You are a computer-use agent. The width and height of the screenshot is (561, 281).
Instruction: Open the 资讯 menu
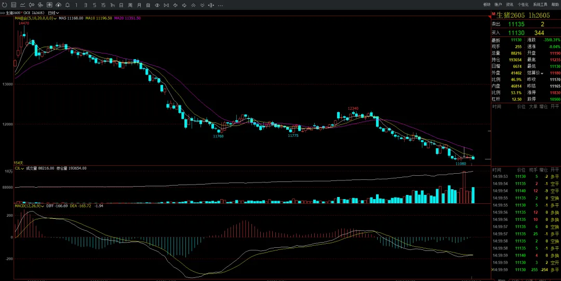click(x=510, y=5)
